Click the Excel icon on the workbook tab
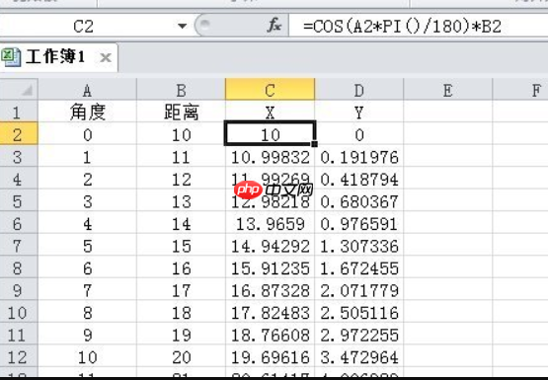Screen dimensions: 548x380 (x=11, y=57)
